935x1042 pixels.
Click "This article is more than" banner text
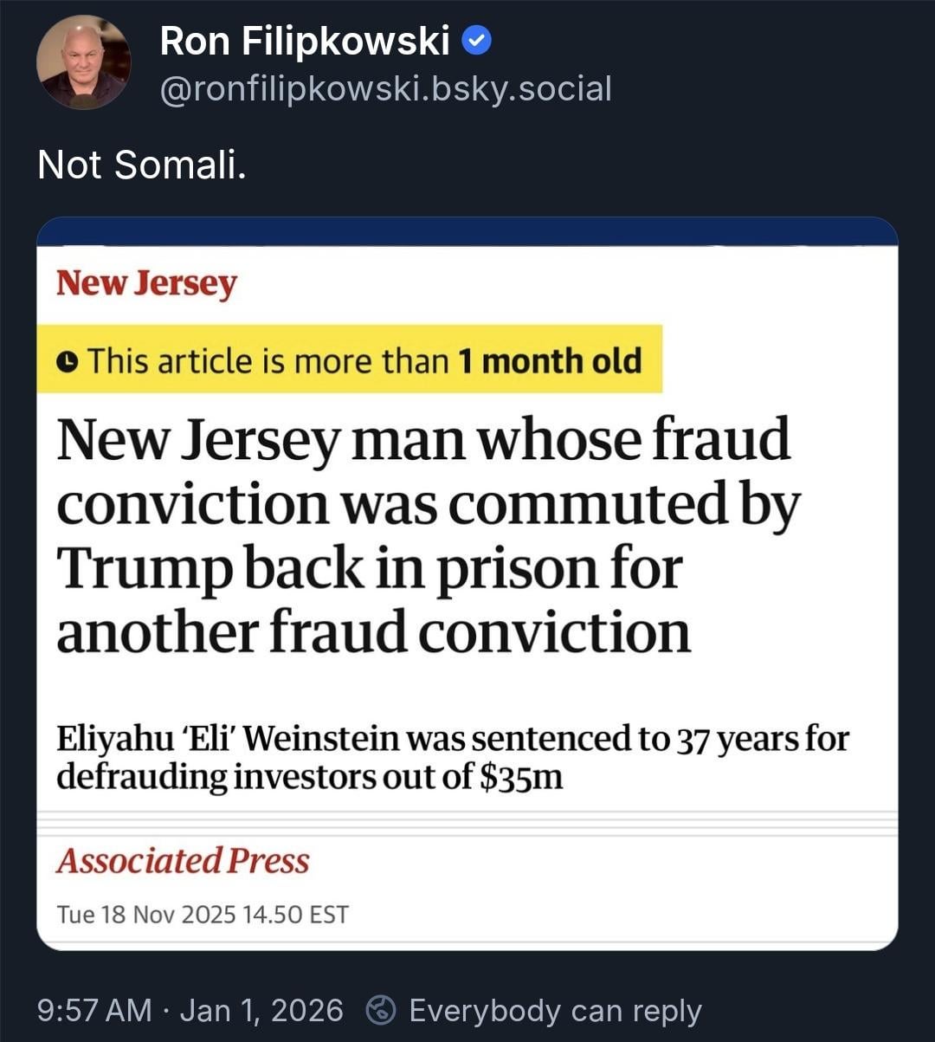268,360
